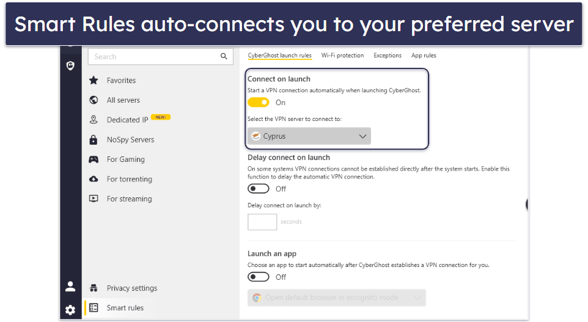Click the Smart rules list icon
The height and width of the screenshot is (322, 588).
(94, 308)
